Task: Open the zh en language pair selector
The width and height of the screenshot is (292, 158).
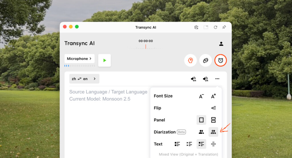Action: pos(84,79)
